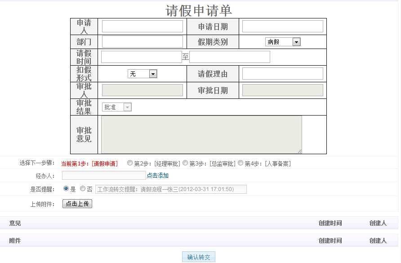Click the 请假理由 input field

click(282, 73)
